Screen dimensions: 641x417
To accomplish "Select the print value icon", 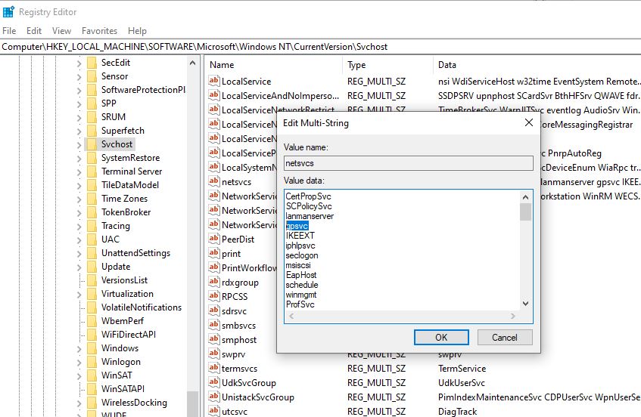I will pyautogui.click(x=214, y=253).
